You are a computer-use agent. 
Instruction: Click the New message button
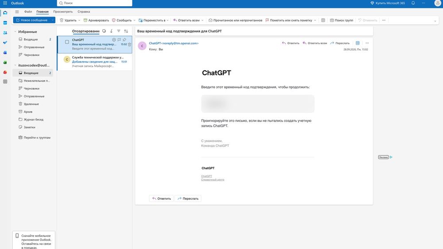pos(31,20)
